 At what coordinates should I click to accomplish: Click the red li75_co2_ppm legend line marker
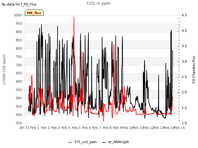[70, 142]
